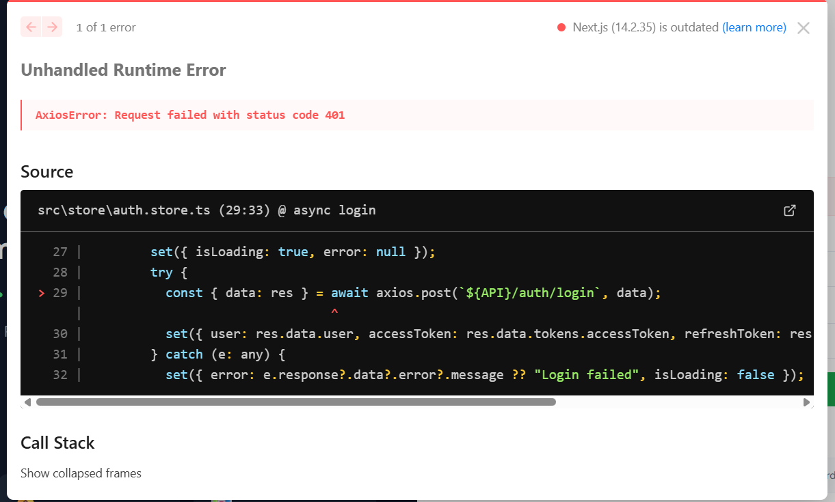This screenshot has width=835, height=502.
Task: Click the red caret under the await keyword
Action: (334, 312)
